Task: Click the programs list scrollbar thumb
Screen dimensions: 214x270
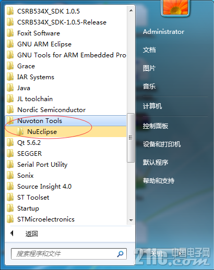Action: pos(130,138)
